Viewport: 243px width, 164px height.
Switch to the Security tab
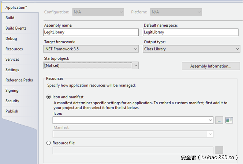12,101
